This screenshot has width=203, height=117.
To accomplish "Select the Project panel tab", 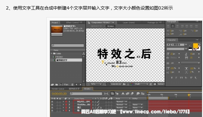I will click(55, 23).
